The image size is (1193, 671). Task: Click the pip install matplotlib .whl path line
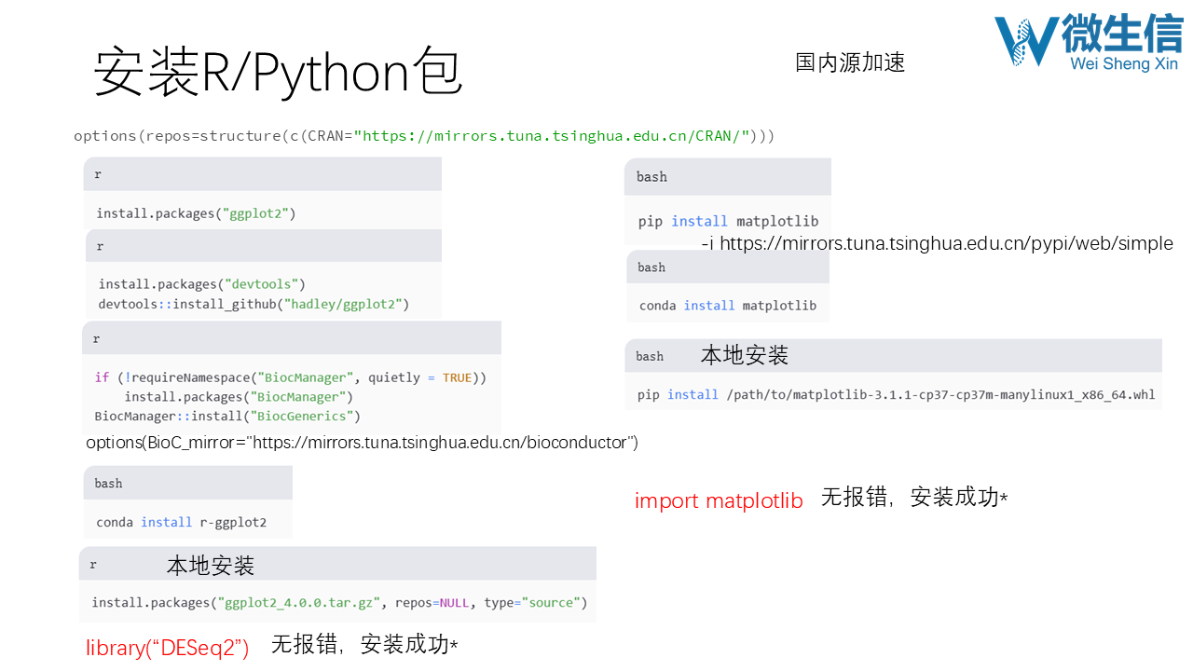tap(896, 394)
